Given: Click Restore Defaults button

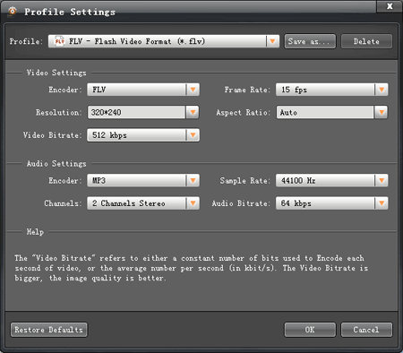Looking at the screenshot, I should pos(49,330).
